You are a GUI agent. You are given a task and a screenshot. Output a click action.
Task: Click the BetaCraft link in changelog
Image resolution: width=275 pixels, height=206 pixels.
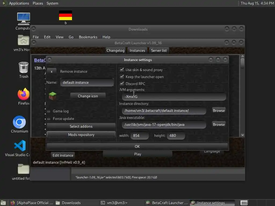click(40, 60)
